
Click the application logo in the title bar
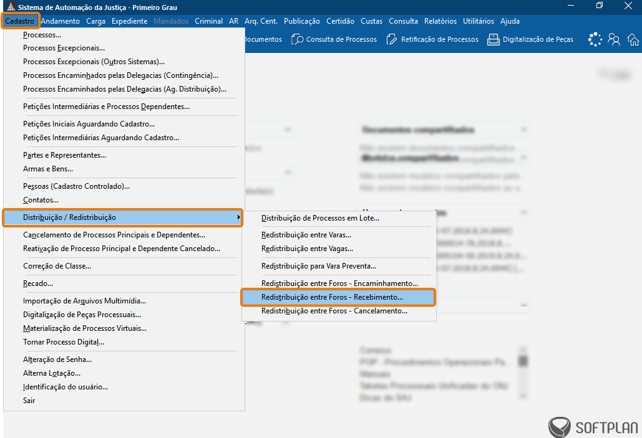coord(11,7)
